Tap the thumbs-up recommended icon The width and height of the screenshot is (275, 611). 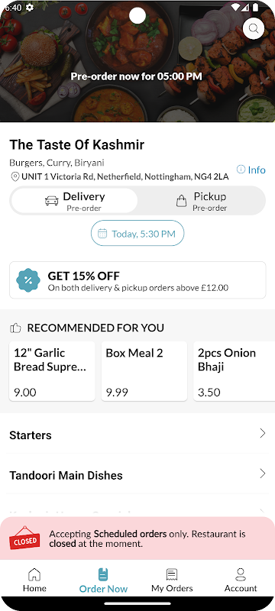point(15,328)
